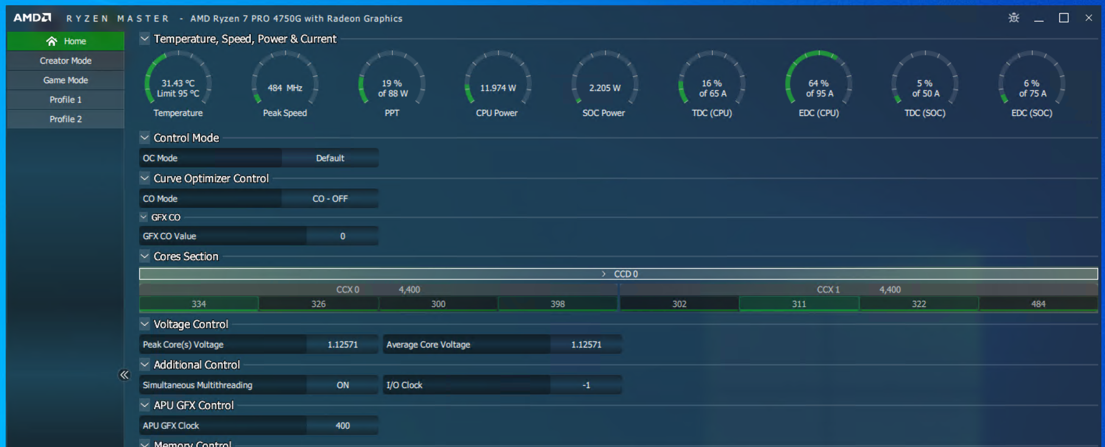1105x447 pixels.
Task: Click the Peak Core(s) Voltage label
Action: click(183, 345)
